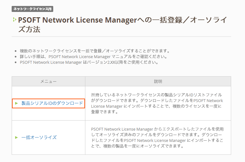This screenshot has height=162, width=245.
Task: Click the green triangle beside 製品シリアルIDのダウンロード
Action: [16, 103]
